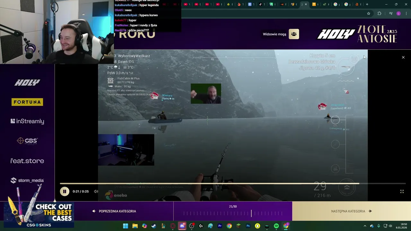Open a new browser tab
Screen dimensions: 411x231
click(x=367, y=4)
